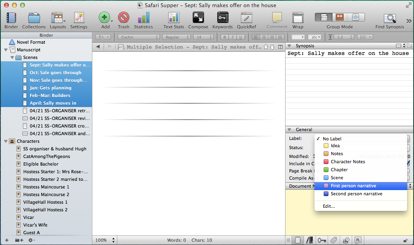Choose Edit... in the label menu

coord(361,206)
